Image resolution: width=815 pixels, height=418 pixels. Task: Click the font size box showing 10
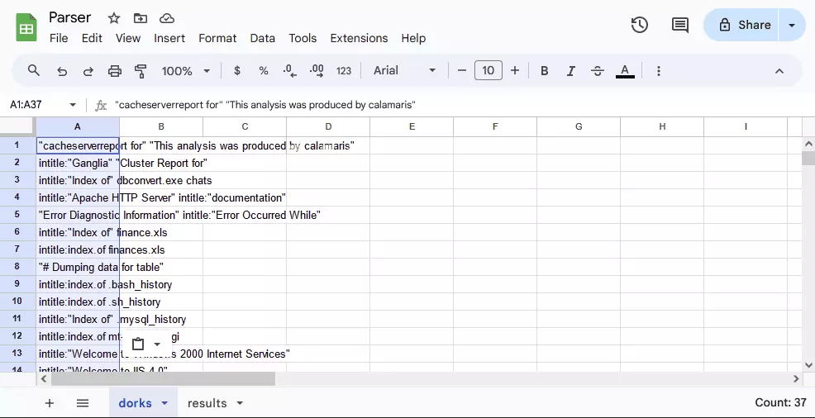[x=488, y=70]
